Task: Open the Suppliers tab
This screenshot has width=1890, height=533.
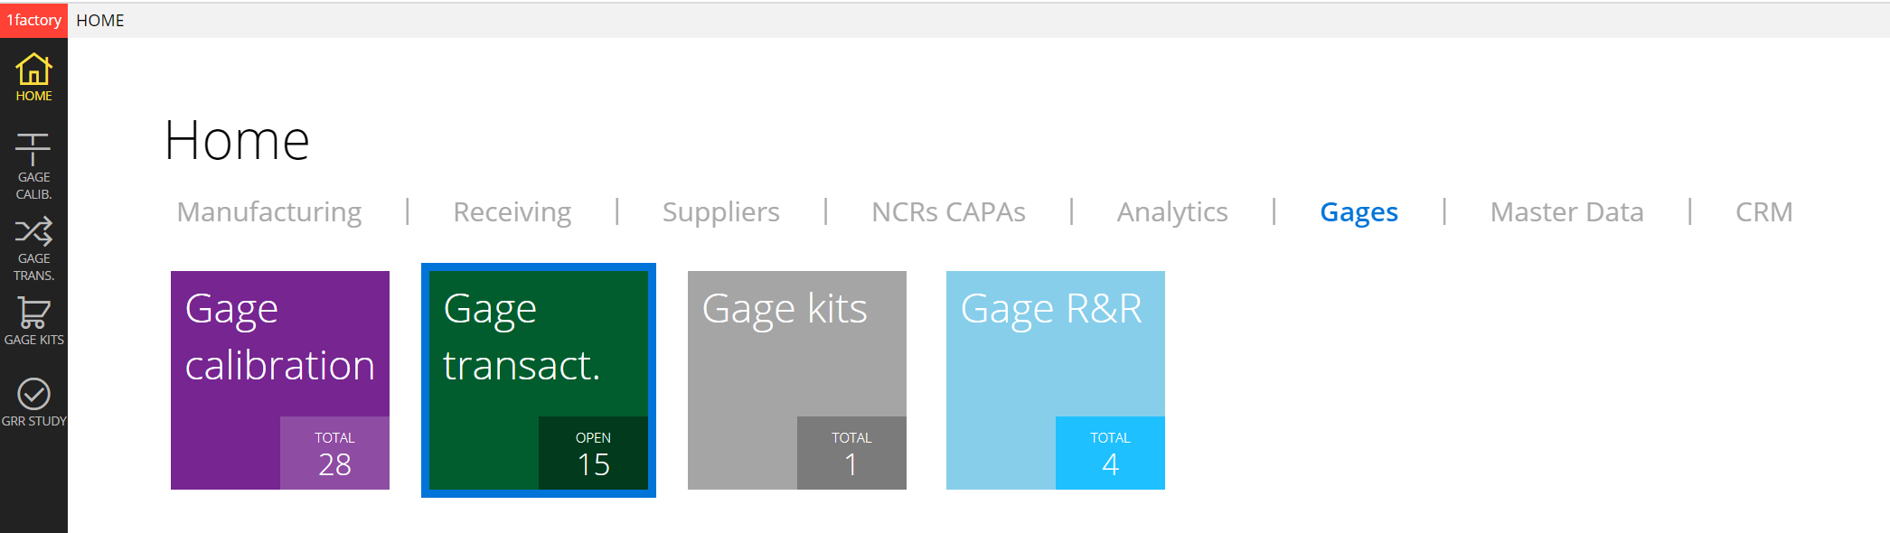Action: (x=720, y=211)
